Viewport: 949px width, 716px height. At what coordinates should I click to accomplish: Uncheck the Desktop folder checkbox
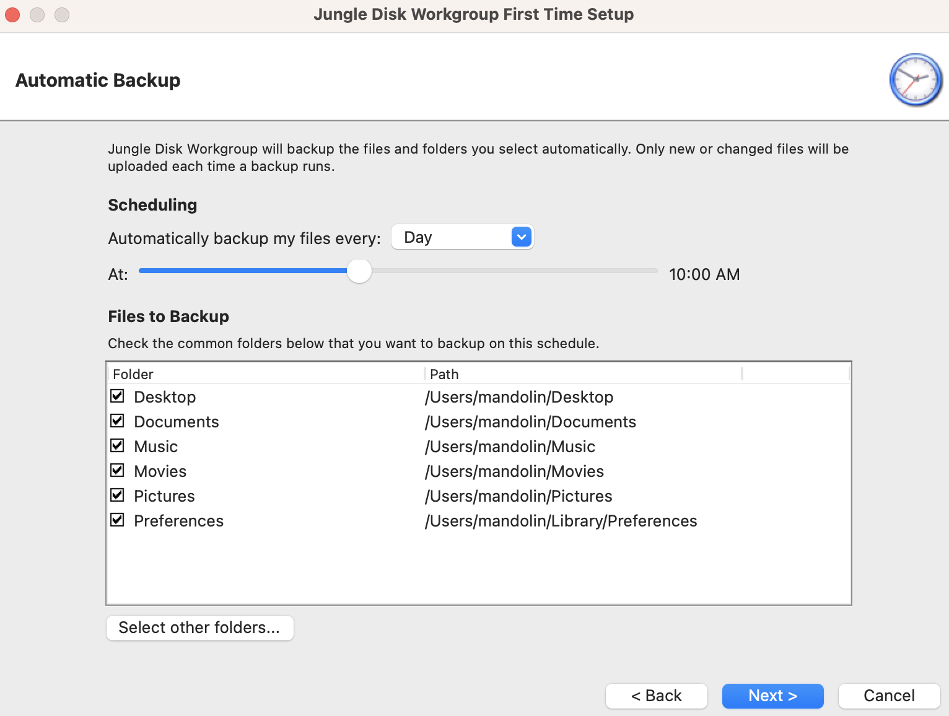117,396
